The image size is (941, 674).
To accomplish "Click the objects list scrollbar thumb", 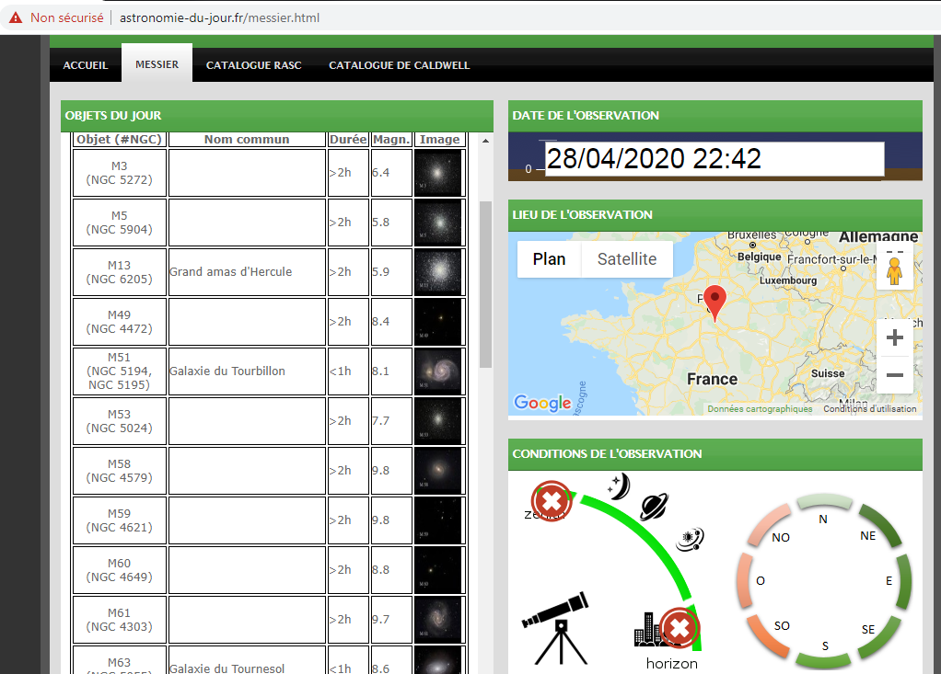I will click(x=485, y=284).
